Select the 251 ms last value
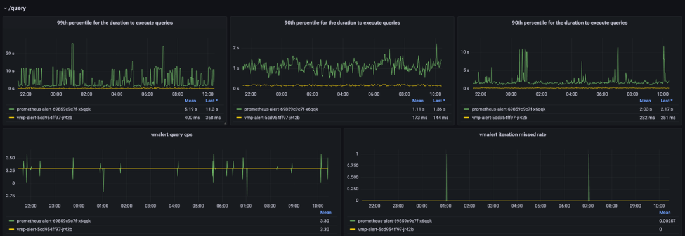 pyautogui.click(x=667, y=118)
